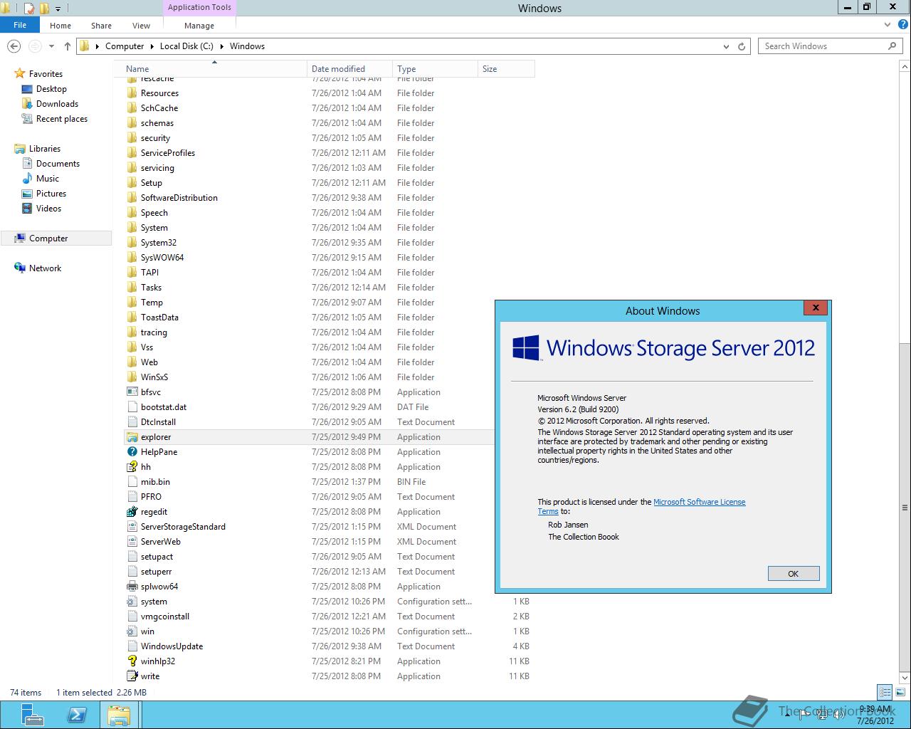The image size is (911, 729).
Task: Sort files by Size column
Action: 506,69
